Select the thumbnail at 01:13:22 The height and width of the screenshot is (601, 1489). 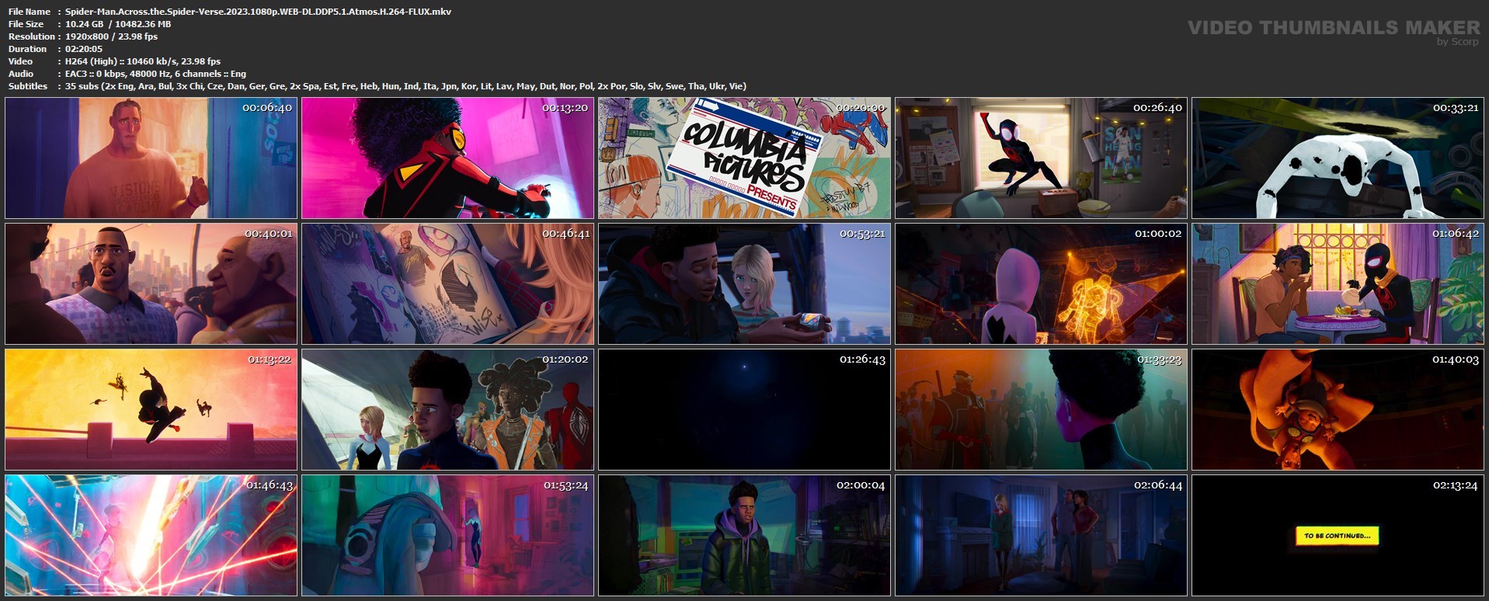click(151, 409)
